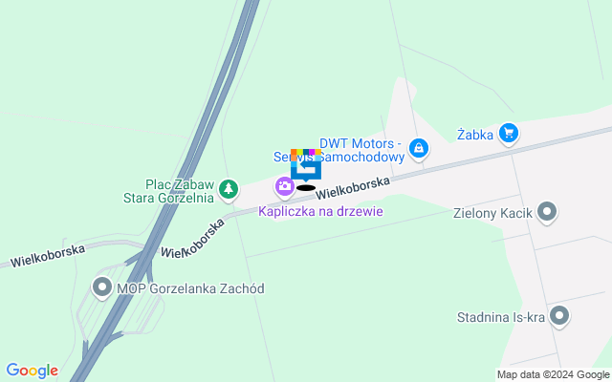Select the Kapliczka na drzewie label
612x382 pixels.
(320, 211)
